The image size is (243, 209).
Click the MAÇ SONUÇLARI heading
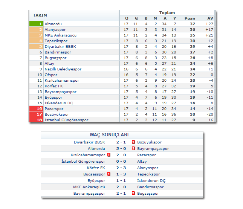[x=109, y=134]
